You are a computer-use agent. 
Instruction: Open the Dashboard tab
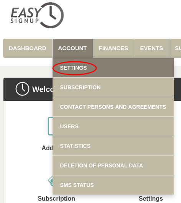point(28,48)
